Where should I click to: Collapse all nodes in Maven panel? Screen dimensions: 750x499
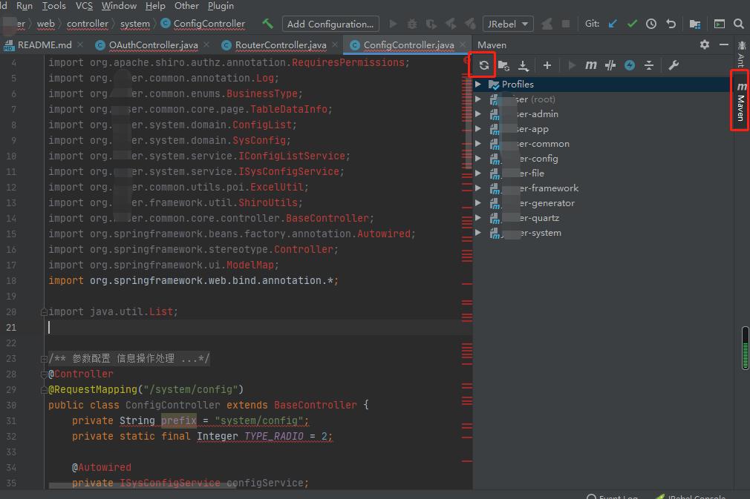pyautogui.click(x=648, y=65)
